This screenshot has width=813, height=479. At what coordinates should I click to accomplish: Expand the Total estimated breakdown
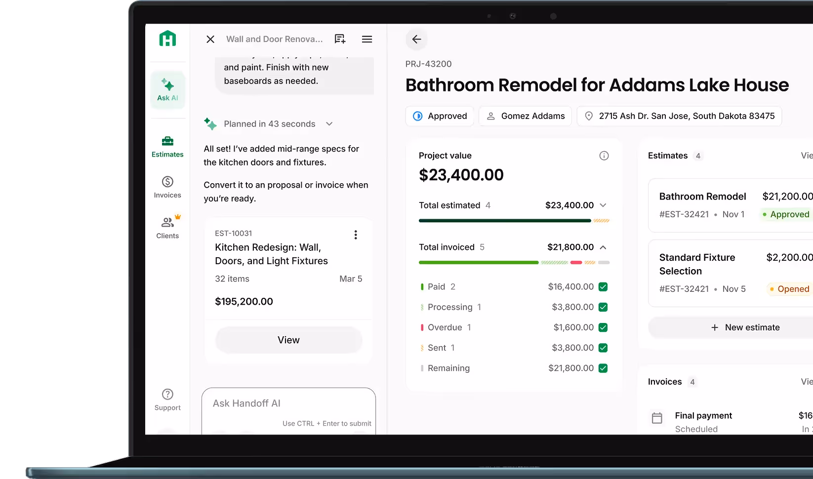[x=603, y=205]
